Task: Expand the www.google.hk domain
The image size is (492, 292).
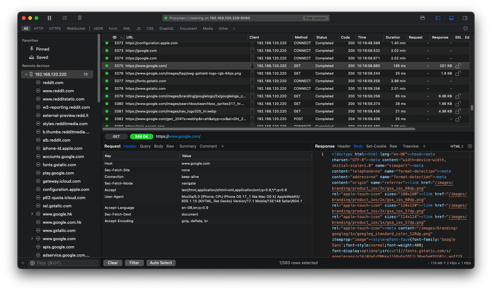Action: point(32,214)
